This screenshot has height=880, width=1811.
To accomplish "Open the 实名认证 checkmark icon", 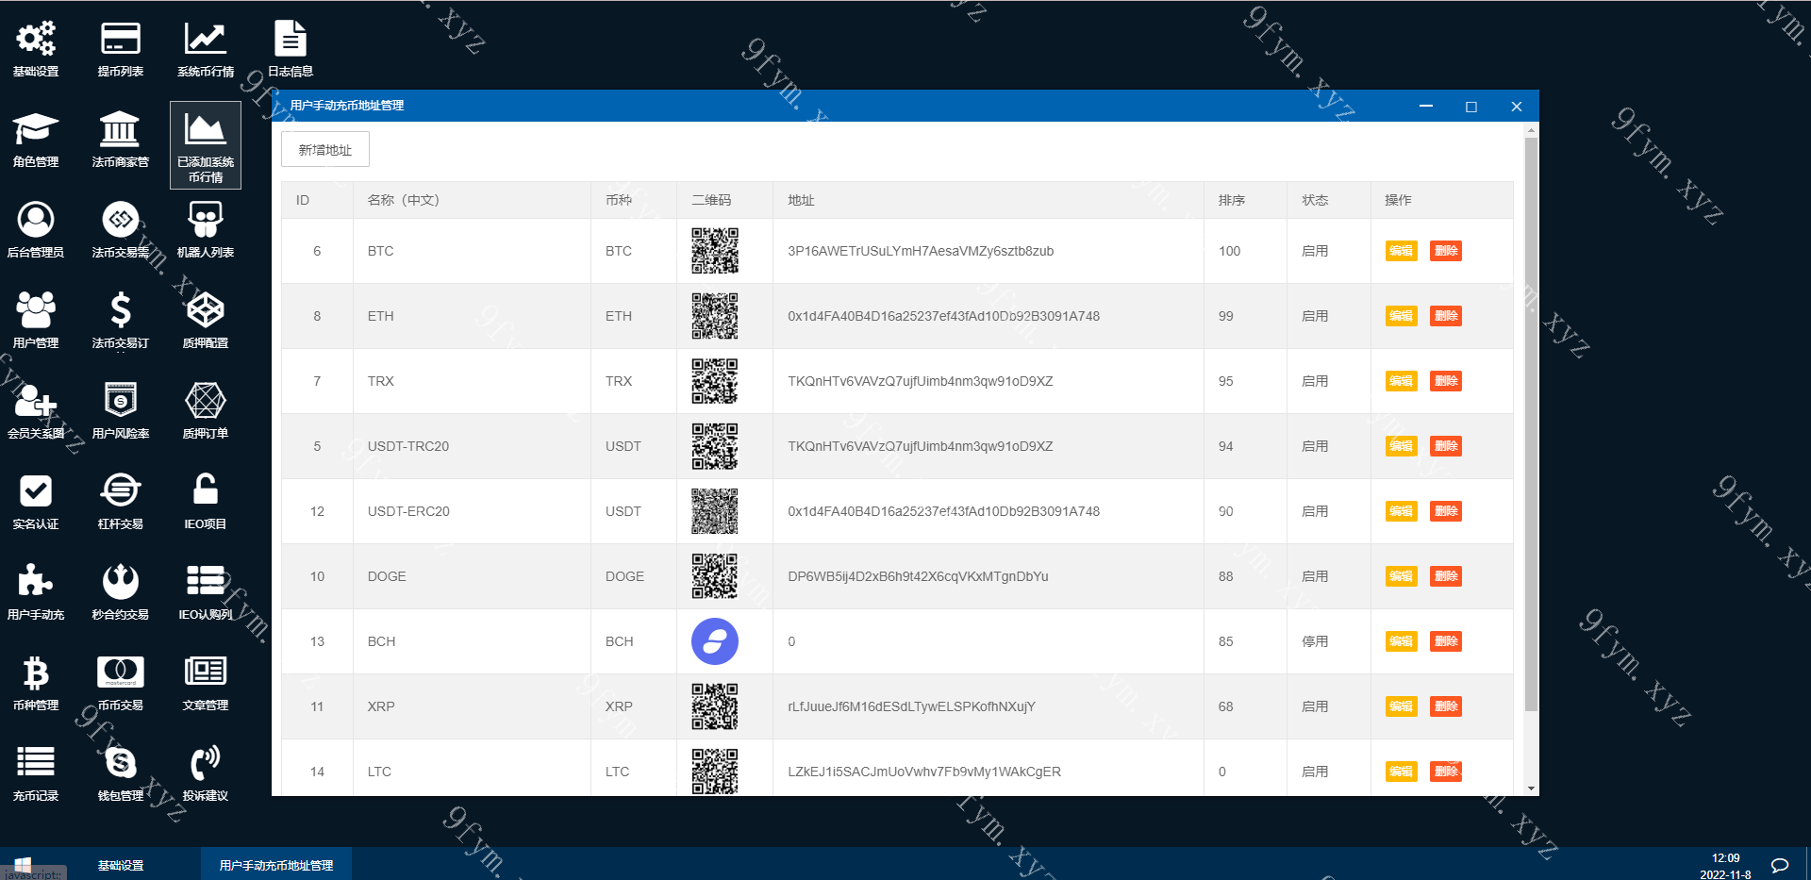I will [x=36, y=491].
